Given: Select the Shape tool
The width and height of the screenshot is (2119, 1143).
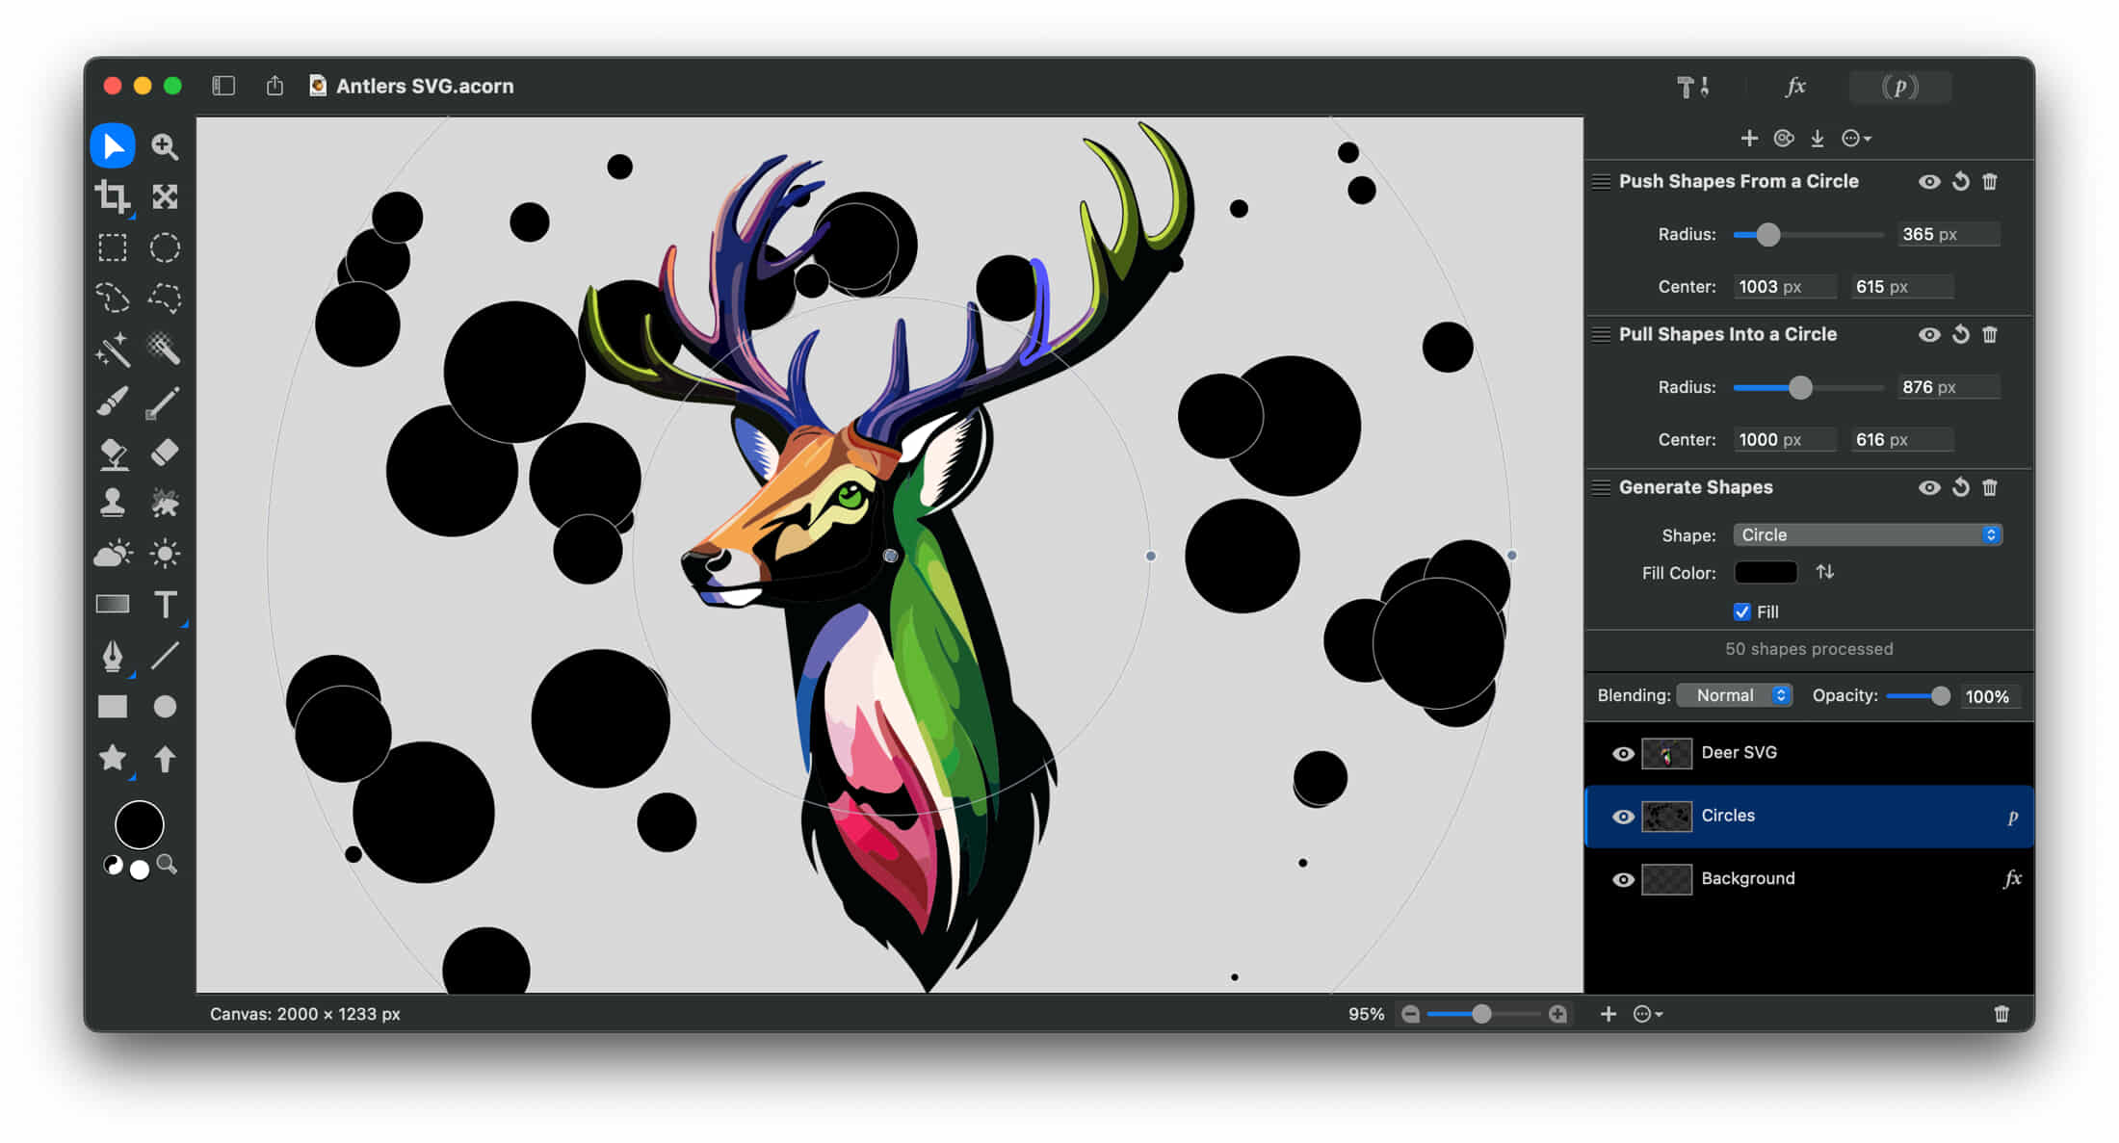Looking at the screenshot, I should point(113,704).
